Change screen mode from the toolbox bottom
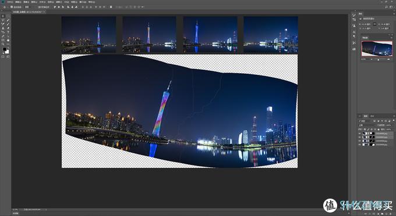Viewport: 396px width, 216px height. 8,57
